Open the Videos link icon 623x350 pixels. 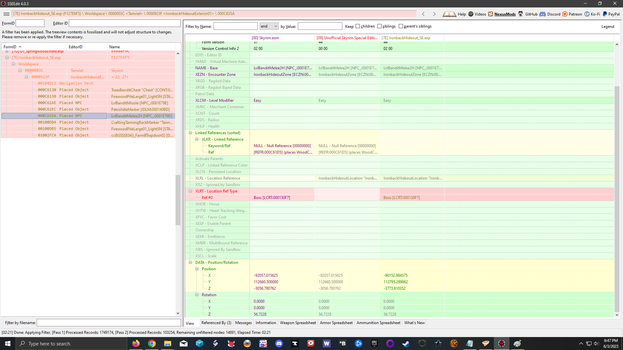point(471,14)
